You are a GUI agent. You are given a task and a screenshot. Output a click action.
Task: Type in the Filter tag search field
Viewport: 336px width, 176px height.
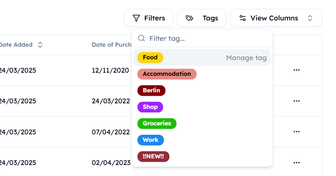(207, 38)
